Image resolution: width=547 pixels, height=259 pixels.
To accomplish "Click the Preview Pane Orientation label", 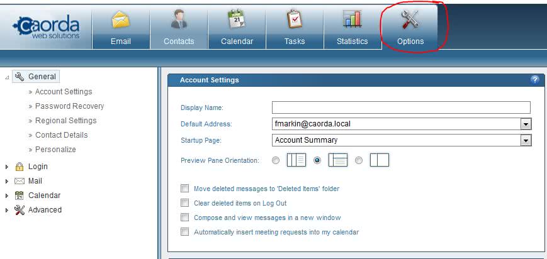I will [220, 160].
